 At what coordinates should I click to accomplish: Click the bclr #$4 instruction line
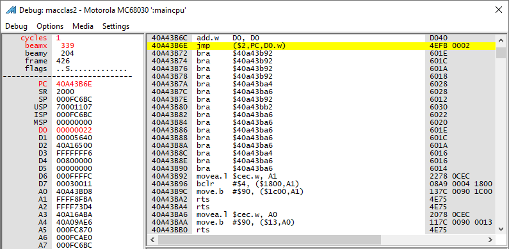pos(321,184)
